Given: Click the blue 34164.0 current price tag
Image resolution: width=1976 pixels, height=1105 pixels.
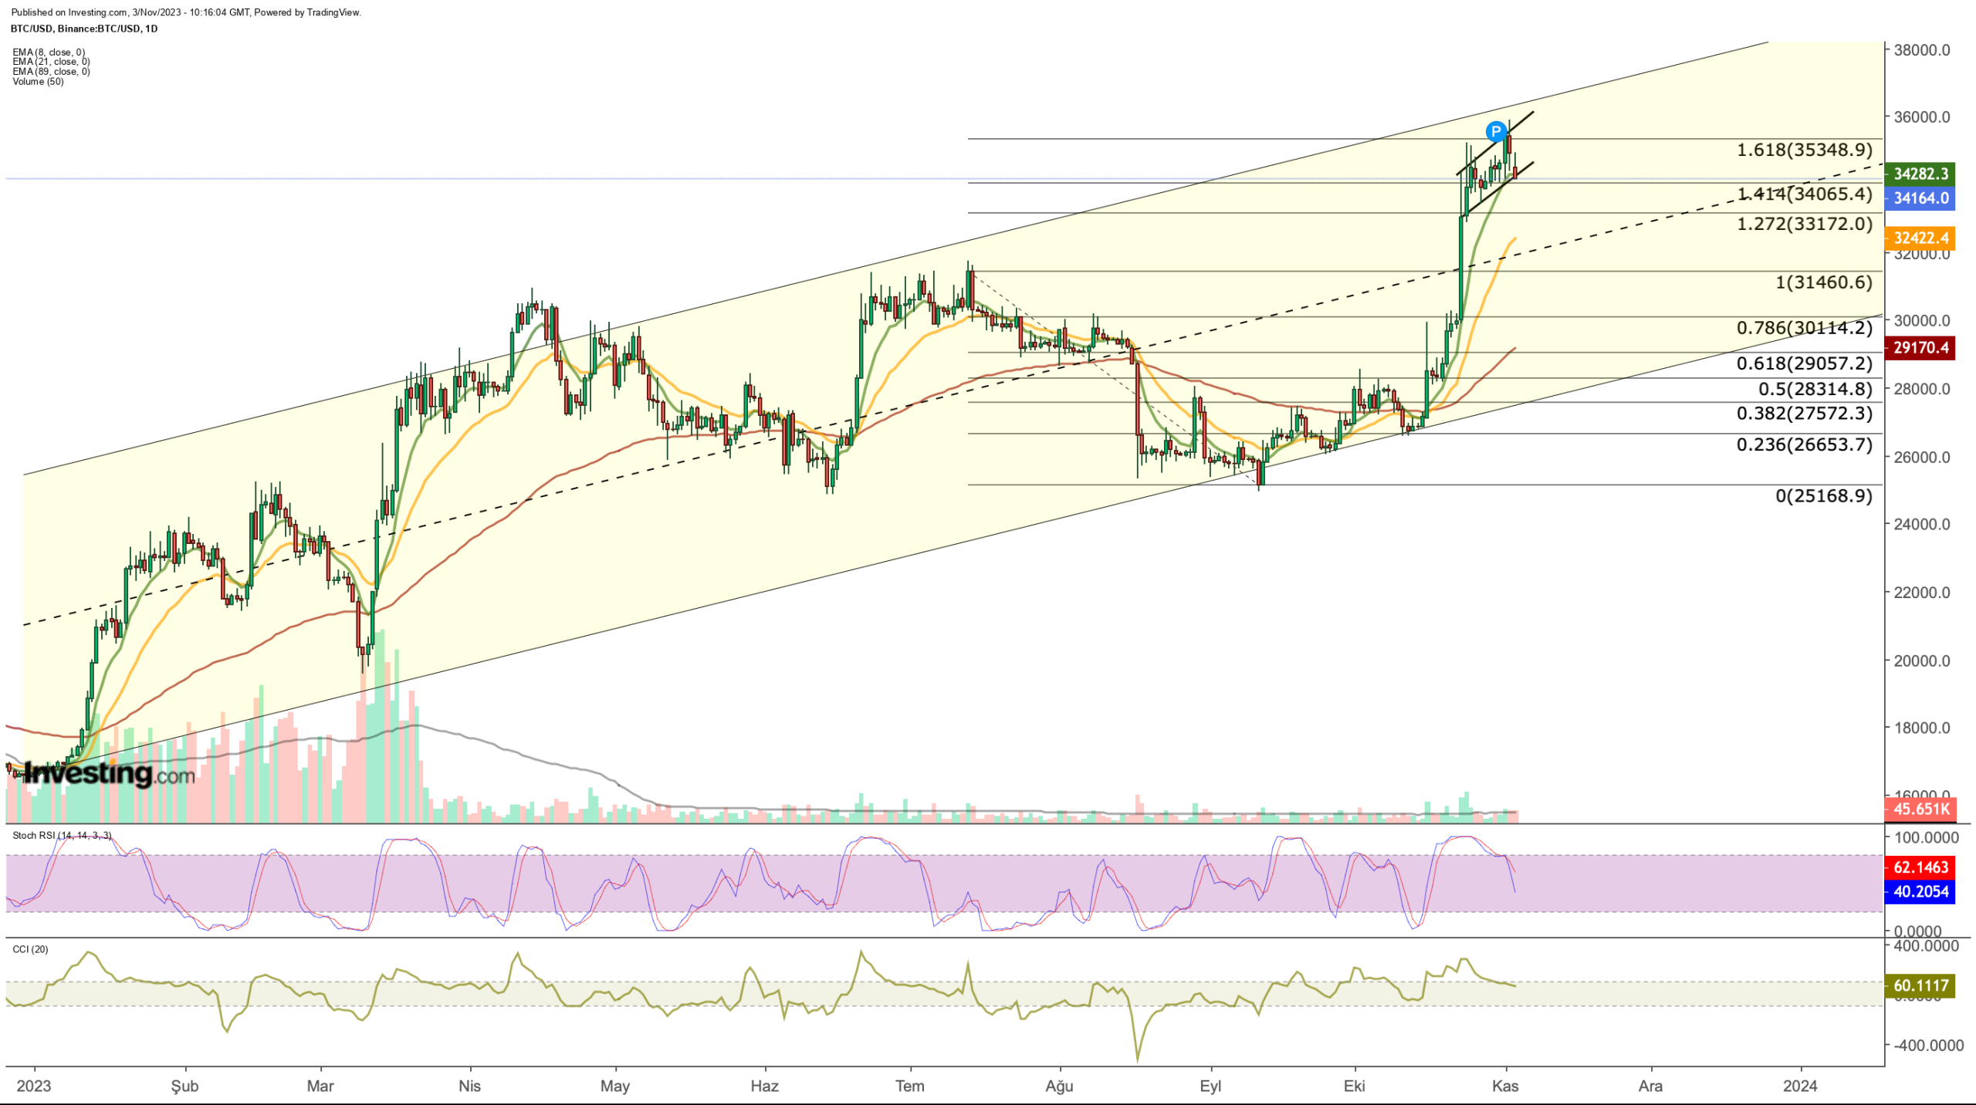Looking at the screenshot, I should click(1920, 198).
